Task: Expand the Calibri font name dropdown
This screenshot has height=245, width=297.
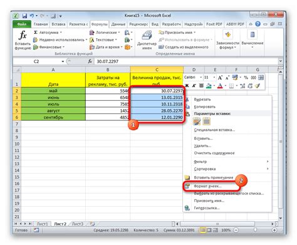Action: [201, 78]
